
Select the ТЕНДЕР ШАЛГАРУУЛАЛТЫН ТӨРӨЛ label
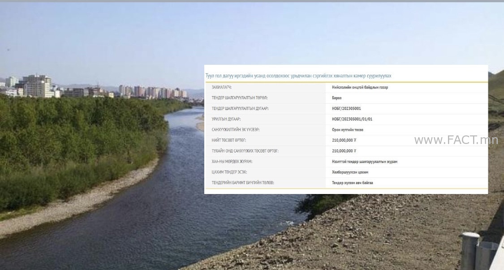click(x=239, y=98)
